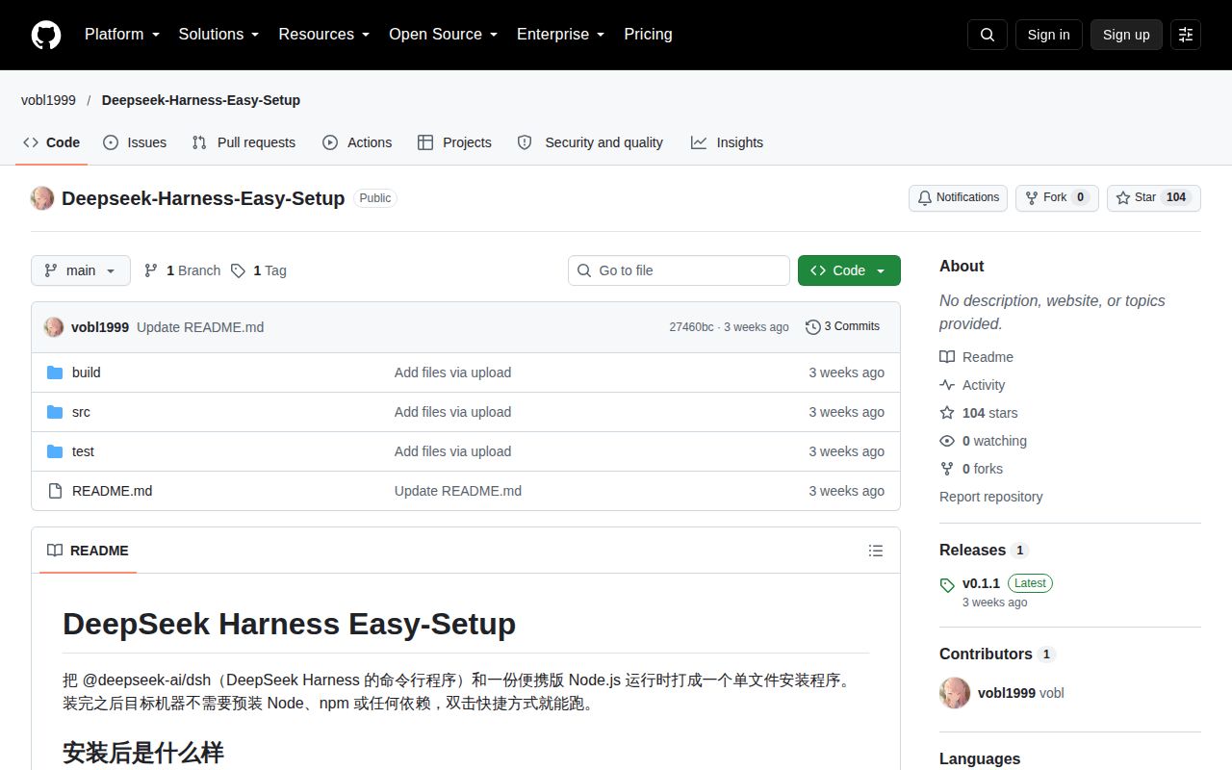Expand the Platform menu
Image resolution: width=1232 pixels, height=770 pixels.
[122, 35]
